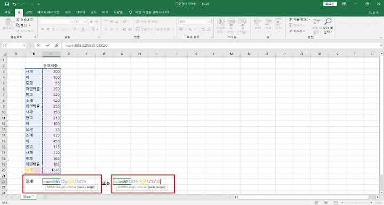
Task: Click the Format Painter brush icon
Action: pyautogui.click(x=18, y=31)
